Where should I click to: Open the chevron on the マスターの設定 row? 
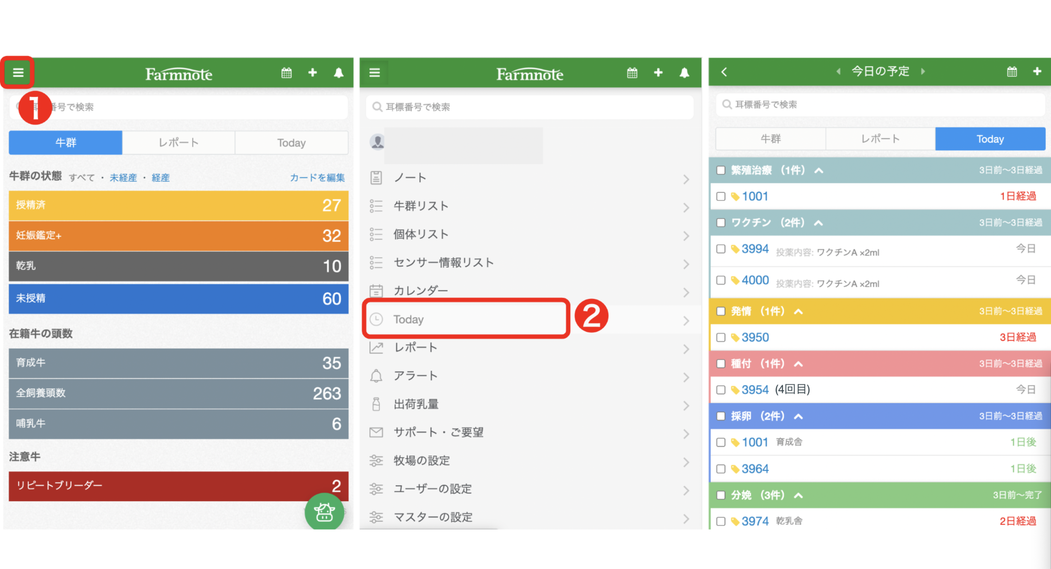686,519
